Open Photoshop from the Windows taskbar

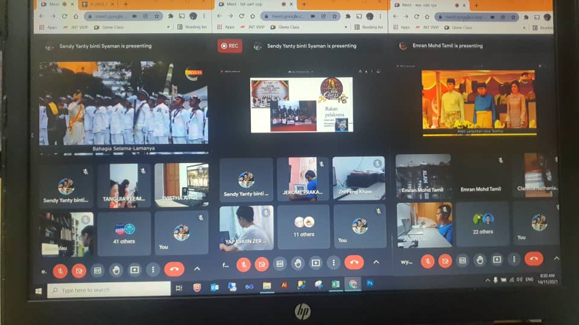click(370, 283)
